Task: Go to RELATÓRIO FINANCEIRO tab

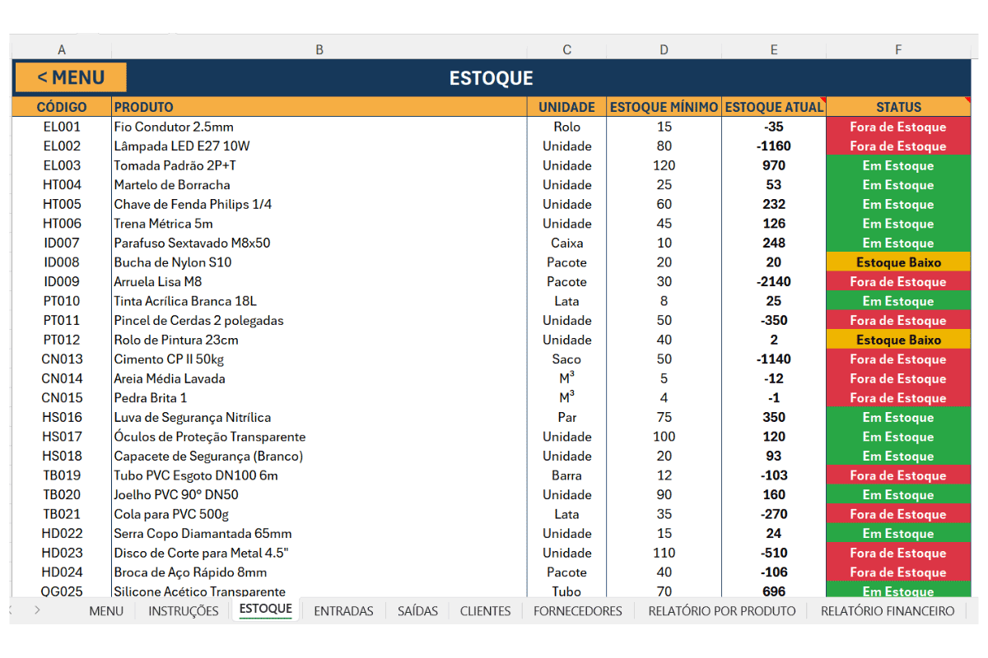Action: (888, 611)
